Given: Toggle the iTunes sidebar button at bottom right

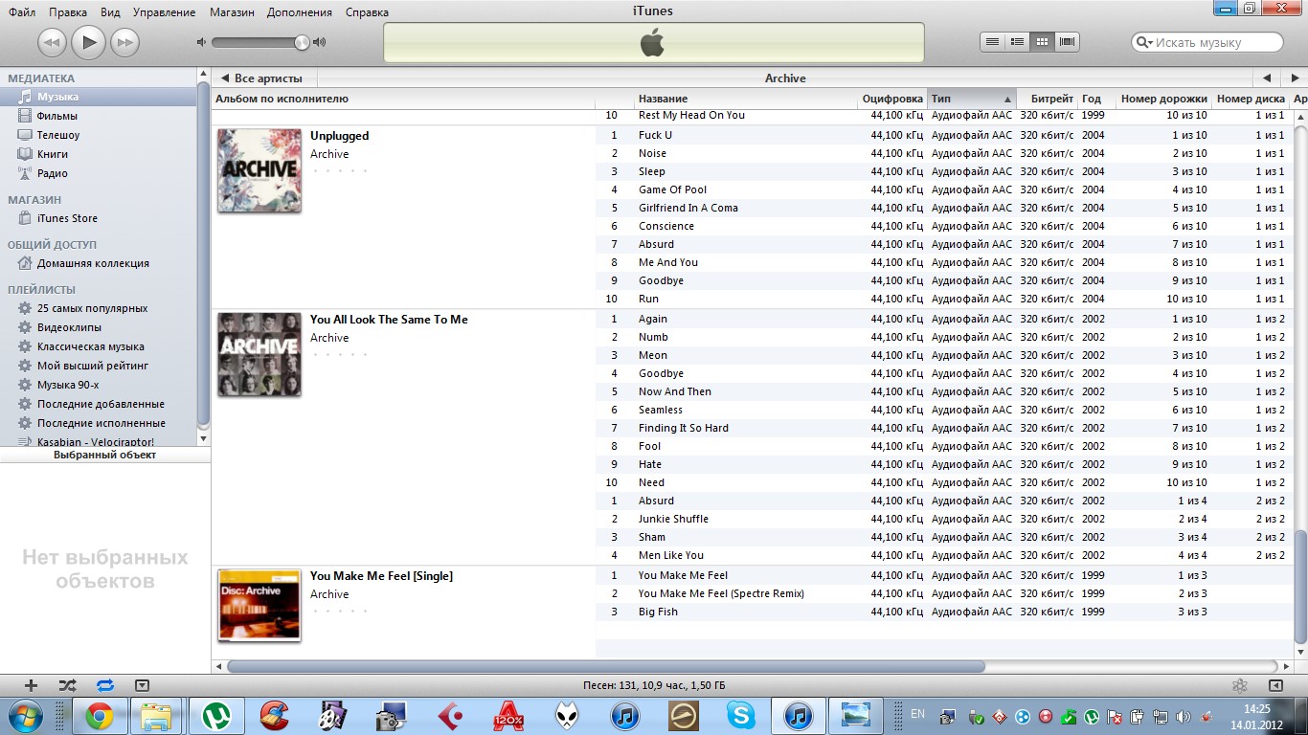Looking at the screenshot, I should 1275,685.
